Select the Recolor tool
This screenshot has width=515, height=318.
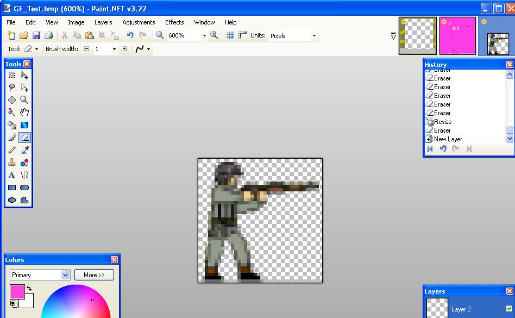24,163
